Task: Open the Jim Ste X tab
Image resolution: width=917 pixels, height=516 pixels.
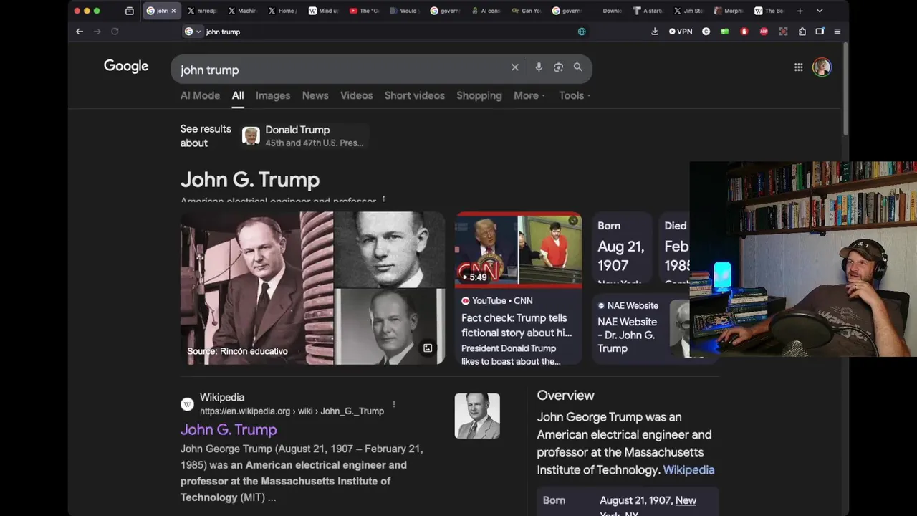Action: click(689, 11)
